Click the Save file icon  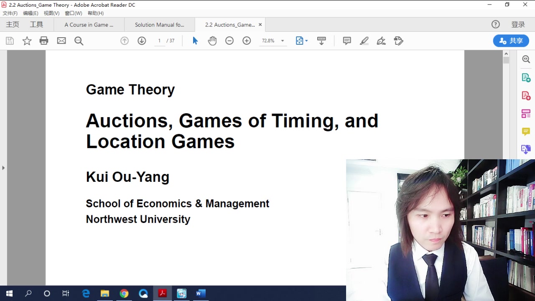10,41
